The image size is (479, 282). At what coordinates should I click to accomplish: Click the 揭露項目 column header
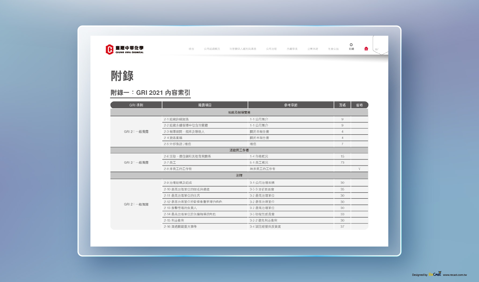click(205, 105)
